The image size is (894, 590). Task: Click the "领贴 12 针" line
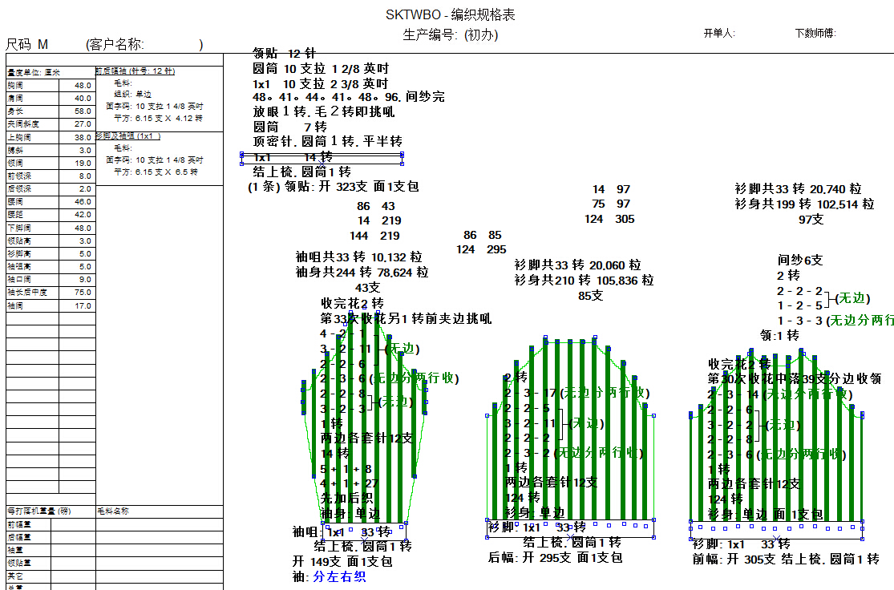(x=284, y=54)
